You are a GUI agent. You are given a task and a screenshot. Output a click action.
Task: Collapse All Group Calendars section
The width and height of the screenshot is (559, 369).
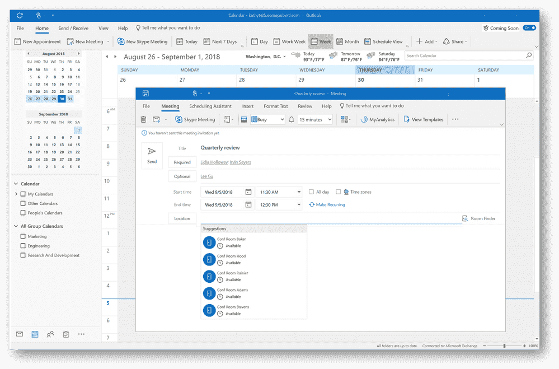click(x=16, y=226)
